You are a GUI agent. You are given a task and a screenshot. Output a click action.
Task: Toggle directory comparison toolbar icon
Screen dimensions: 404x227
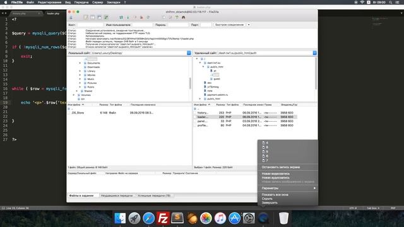170,17
